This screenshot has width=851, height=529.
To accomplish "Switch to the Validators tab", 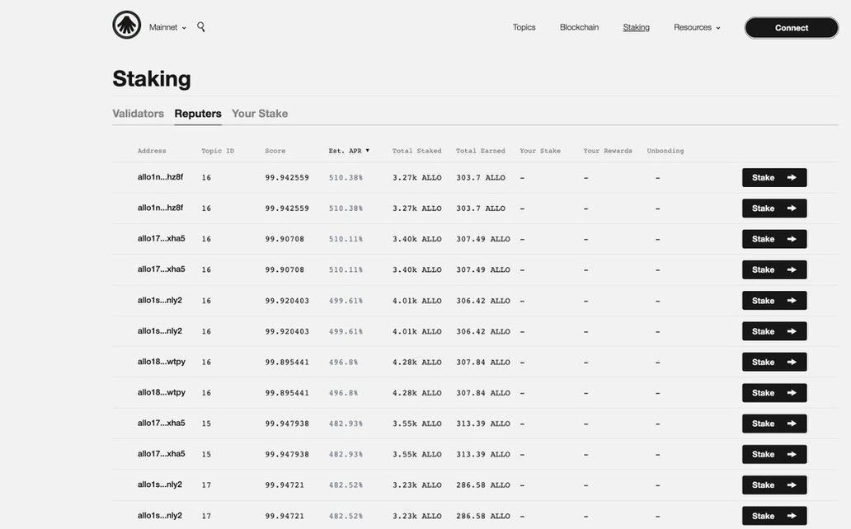I will (138, 114).
